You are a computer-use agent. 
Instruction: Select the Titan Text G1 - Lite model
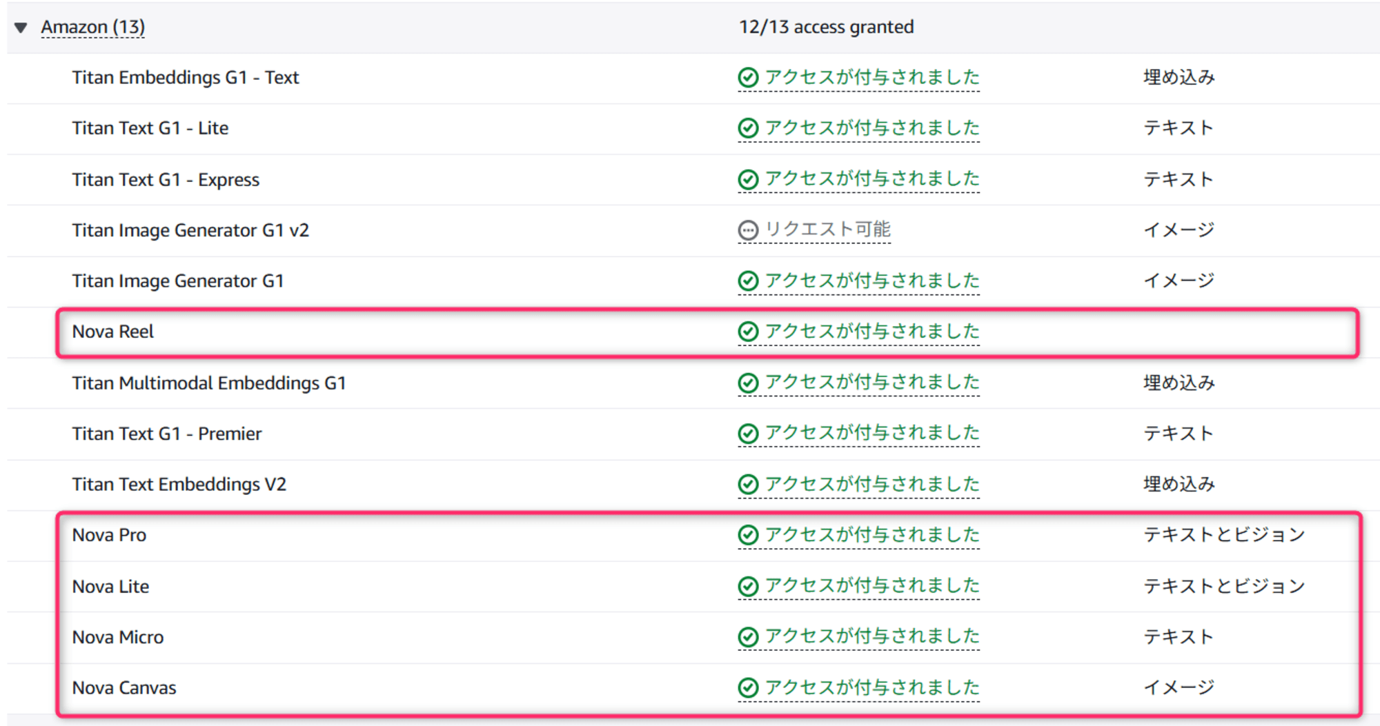(150, 128)
